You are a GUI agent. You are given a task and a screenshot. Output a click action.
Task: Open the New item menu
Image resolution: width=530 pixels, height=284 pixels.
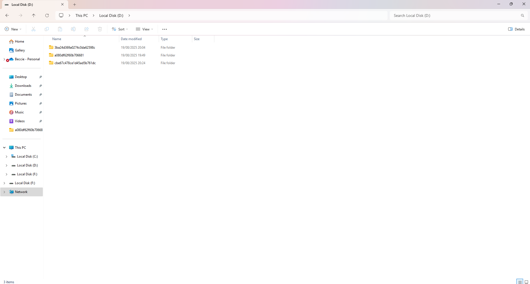[x=13, y=29]
